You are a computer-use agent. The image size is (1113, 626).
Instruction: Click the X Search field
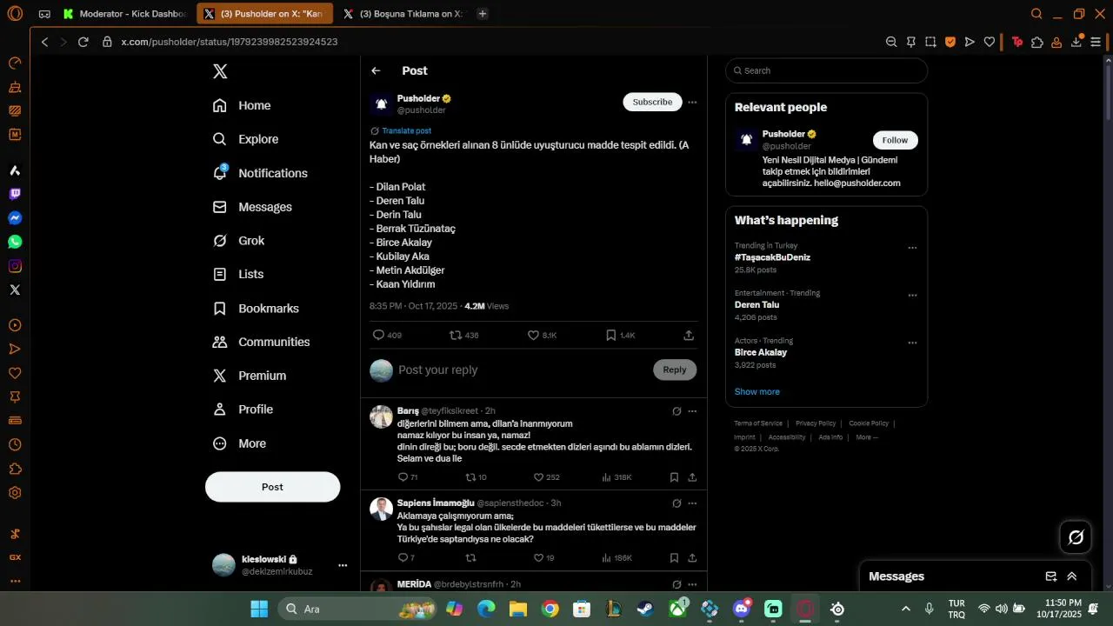click(826, 70)
